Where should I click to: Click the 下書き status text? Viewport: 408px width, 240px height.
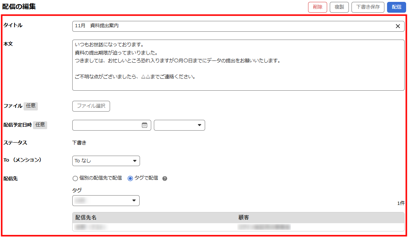[79, 143]
